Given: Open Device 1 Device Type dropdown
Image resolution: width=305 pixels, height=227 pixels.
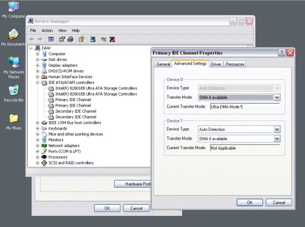Looking at the screenshot, I should pyautogui.click(x=277, y=129).
